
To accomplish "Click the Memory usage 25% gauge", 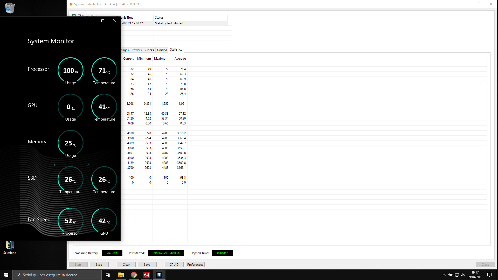I will coord(71,143).
